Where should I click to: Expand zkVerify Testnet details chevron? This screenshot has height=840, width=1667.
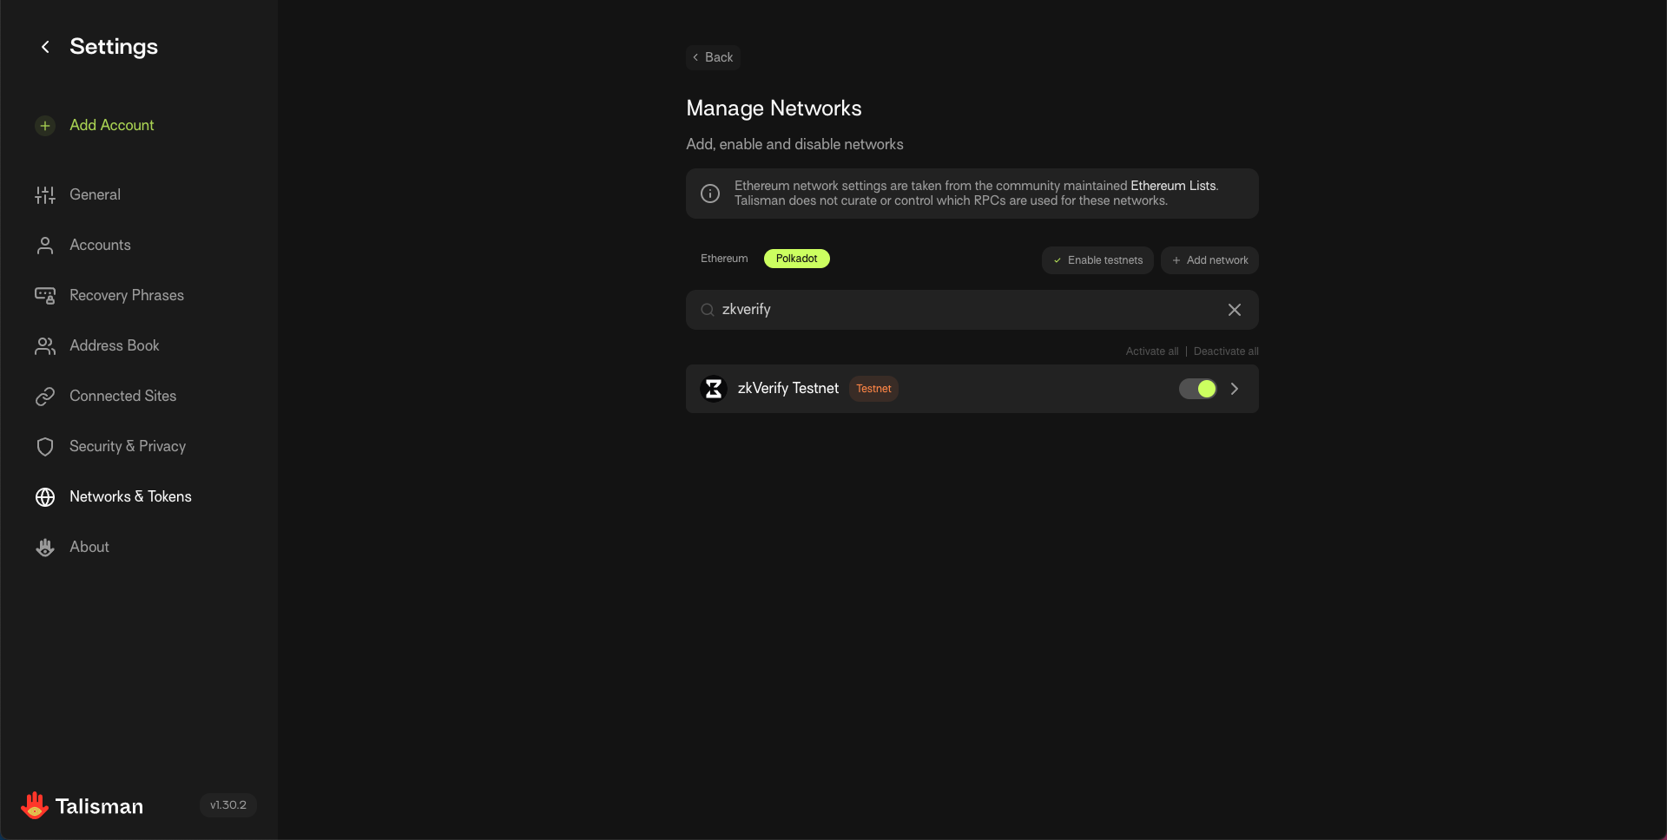(x=1235, y=389)
